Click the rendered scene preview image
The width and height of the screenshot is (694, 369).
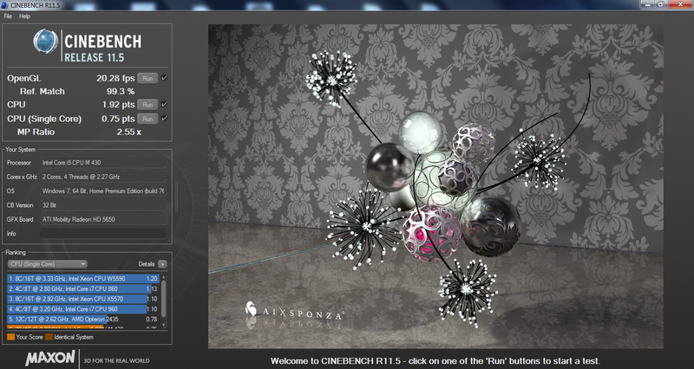coord(435,186)
